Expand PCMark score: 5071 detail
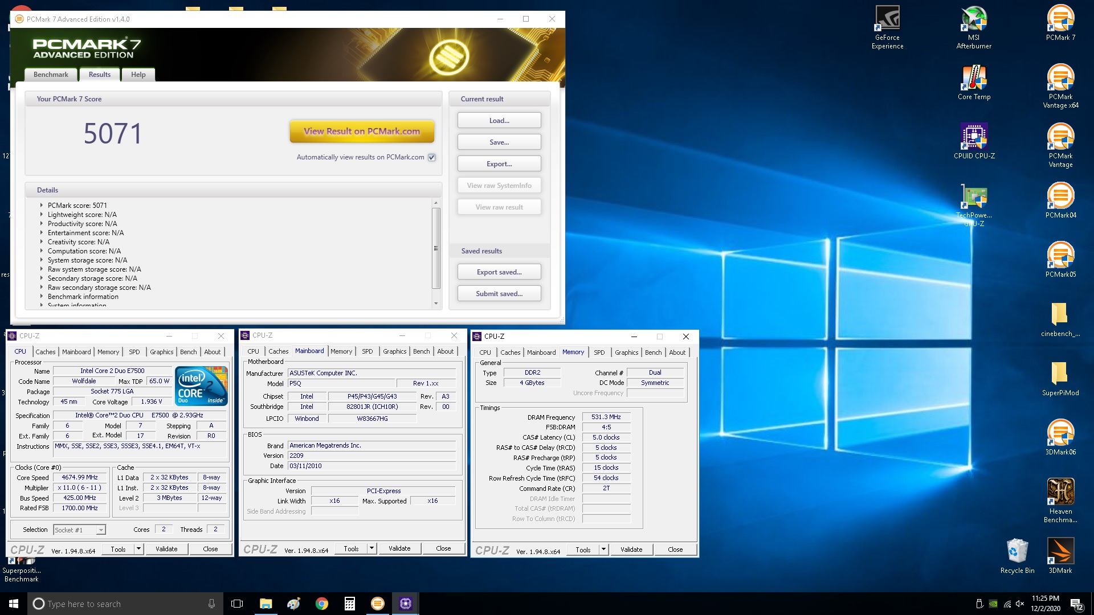The image size is (1094, 615). click(42, 206)
